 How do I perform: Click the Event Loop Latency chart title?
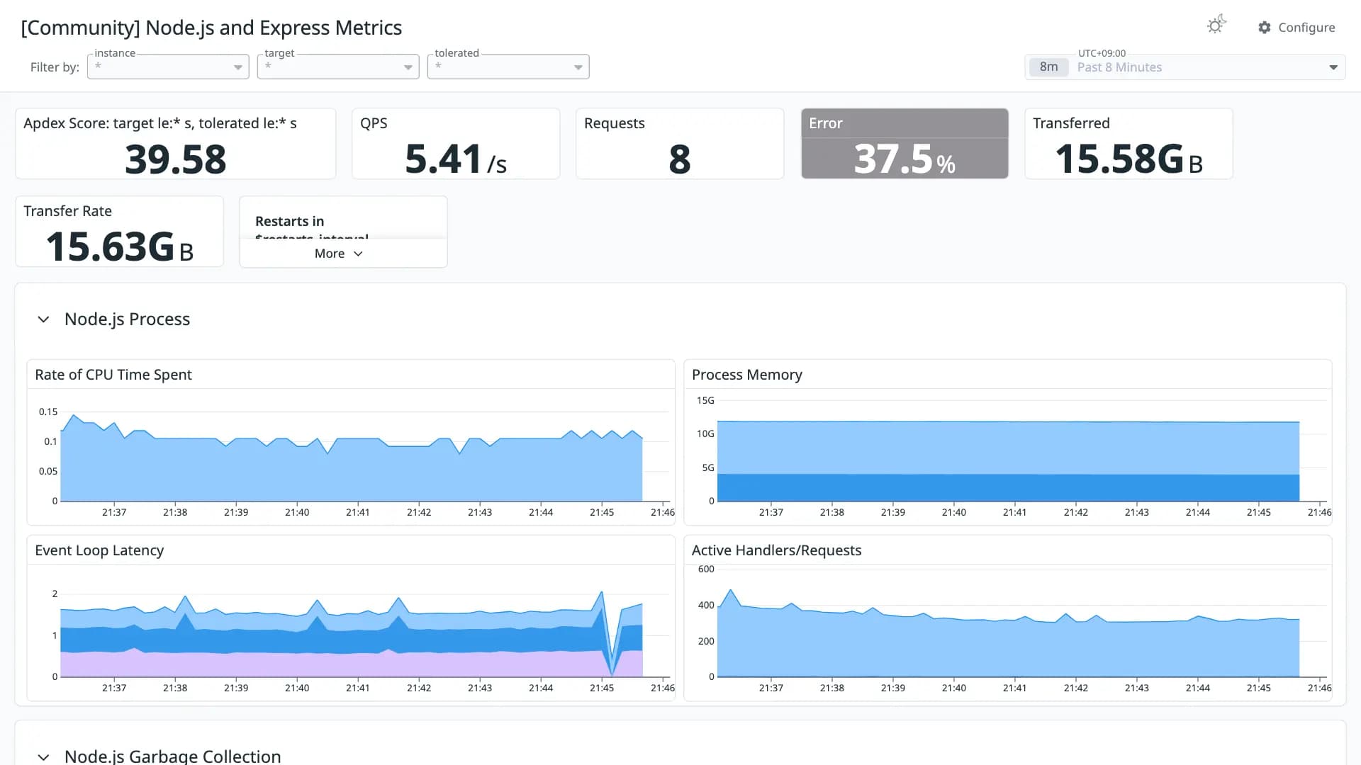tap(99, 550)
